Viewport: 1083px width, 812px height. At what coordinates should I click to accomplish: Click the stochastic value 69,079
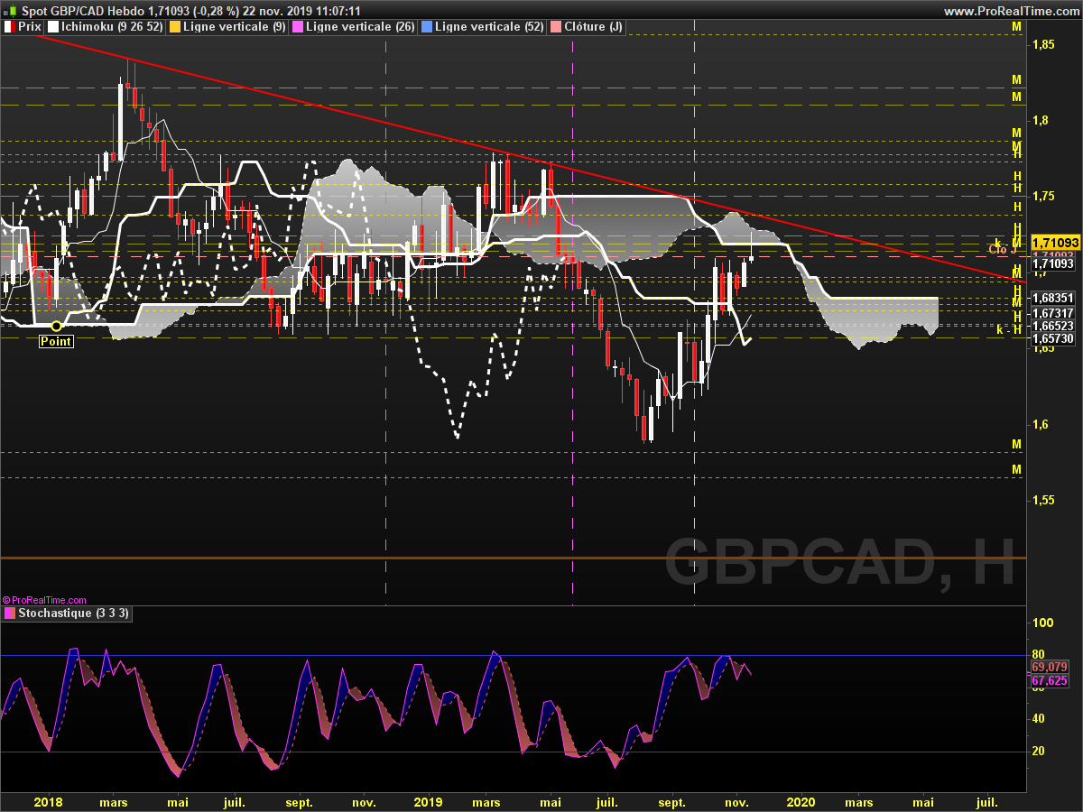(1049, 667)
